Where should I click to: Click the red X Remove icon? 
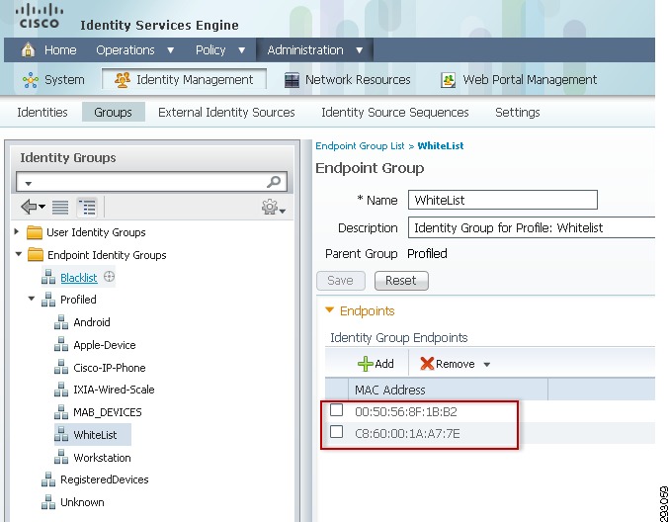[427, 364]
